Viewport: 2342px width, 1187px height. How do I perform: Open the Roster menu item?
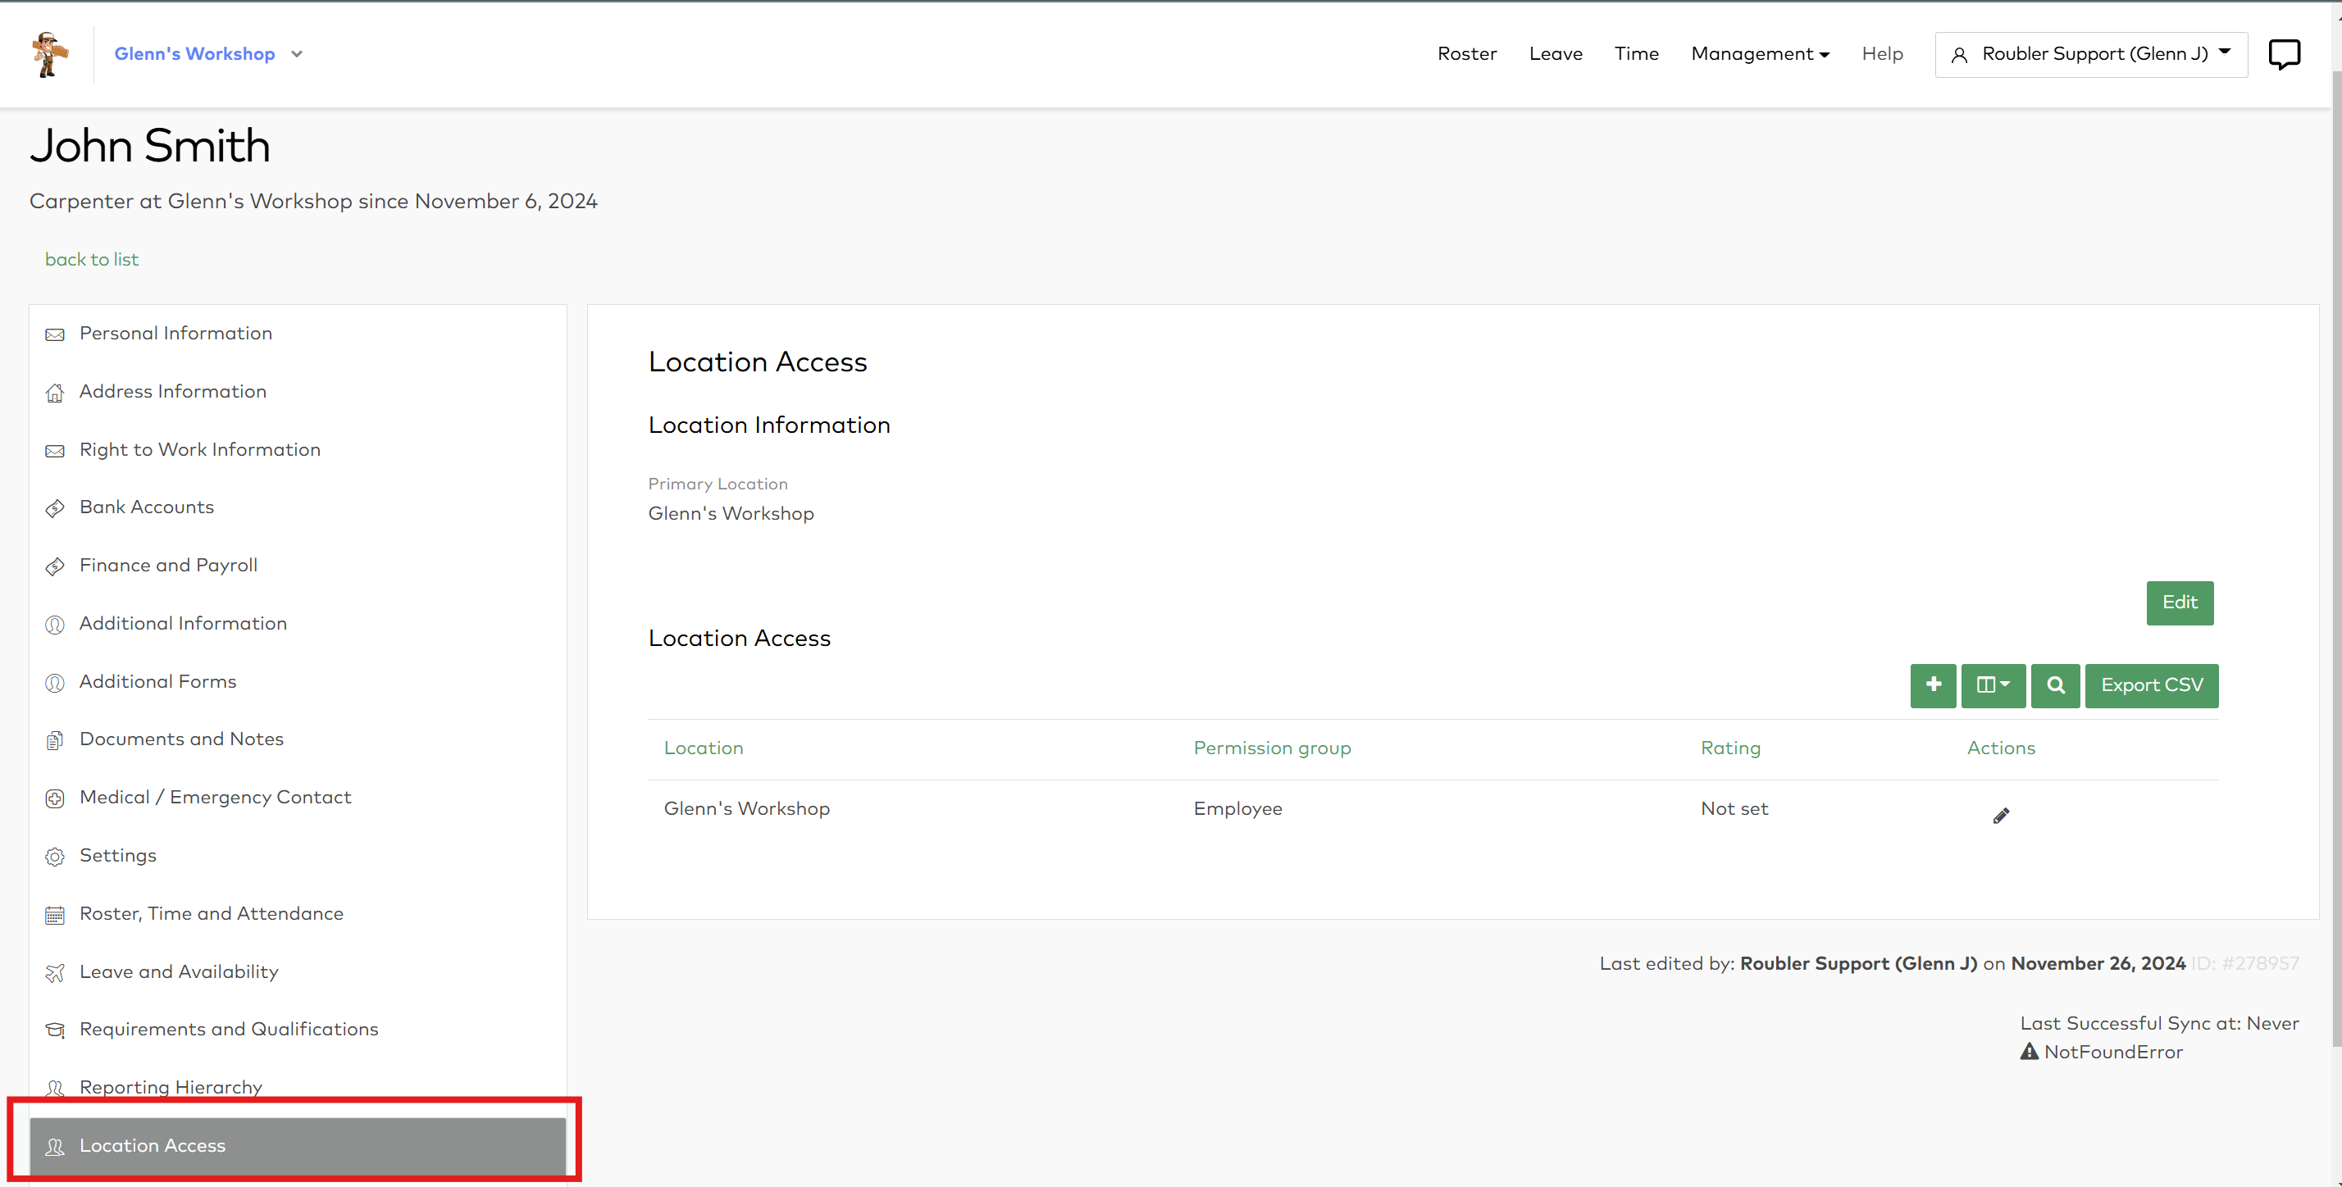(x=1466, y=55)
